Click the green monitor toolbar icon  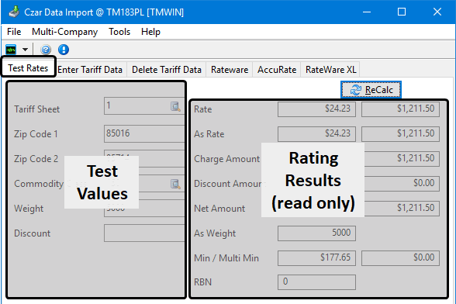coord(11,50)
